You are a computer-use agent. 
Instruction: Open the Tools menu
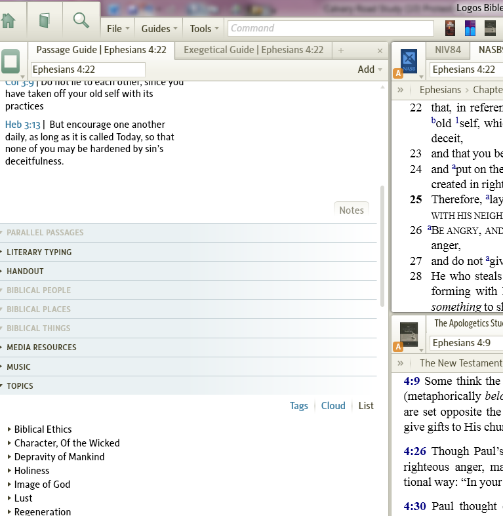point(204,29)
